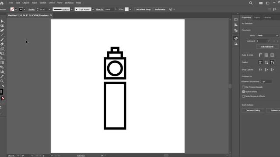Show rulers via Ruler & Grids icon
Screen dimensions: 280x157
(x=261, y=55)
